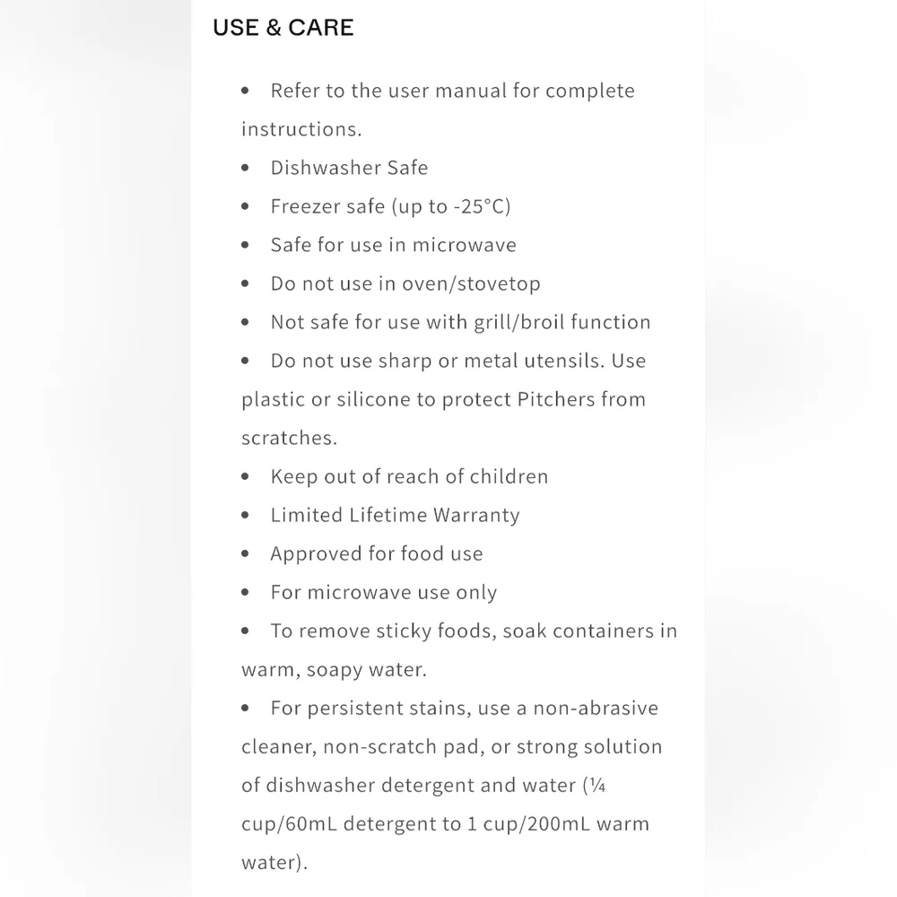Click the word 'scratches.' in the list

pyautogui.click(x=290, y=438)
